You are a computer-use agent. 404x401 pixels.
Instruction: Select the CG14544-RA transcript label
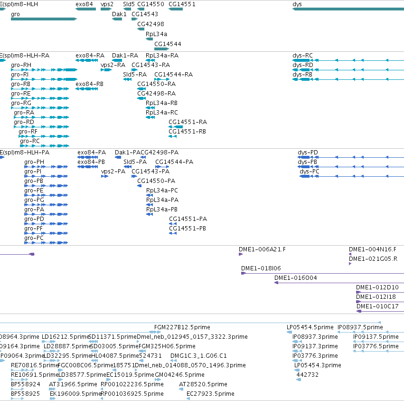(174, 75)
